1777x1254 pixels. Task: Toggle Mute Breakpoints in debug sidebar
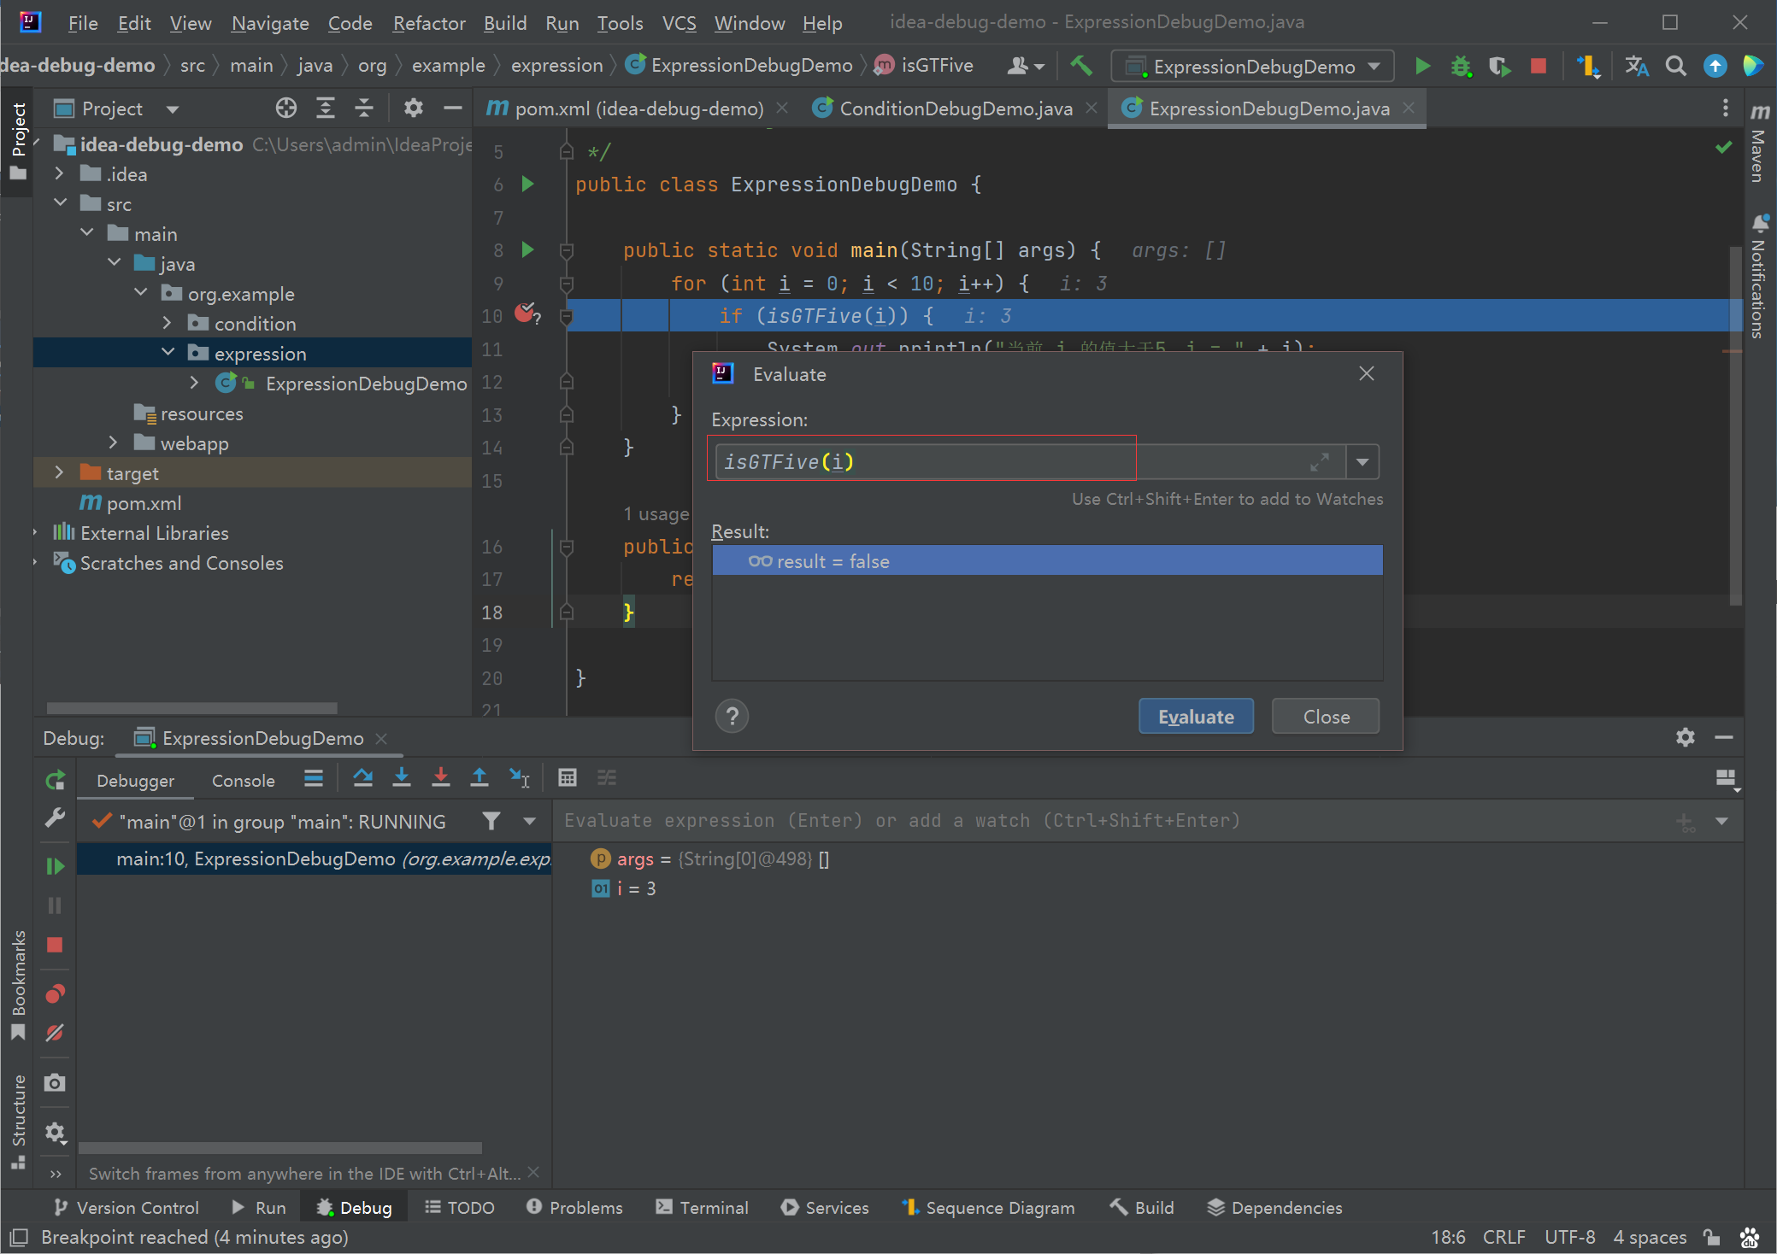pyautogui.click(x=55, y=1033)
